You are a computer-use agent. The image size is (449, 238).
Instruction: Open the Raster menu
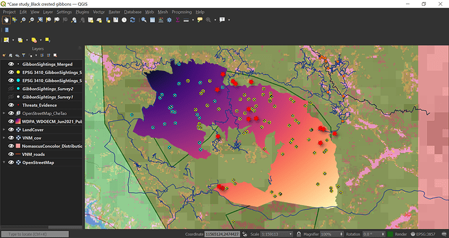tap(115, 12)
